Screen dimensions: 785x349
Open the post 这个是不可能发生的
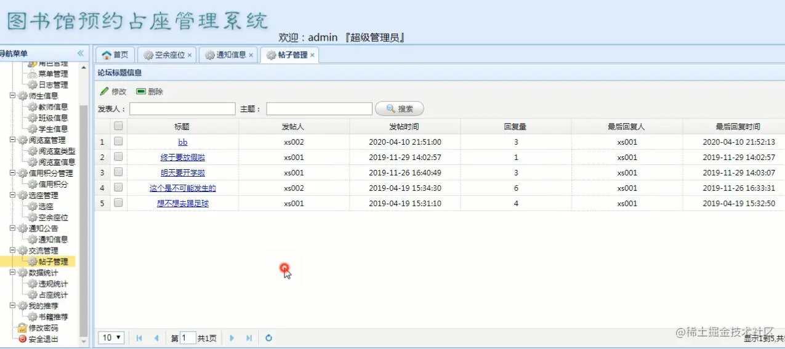[183, 188]
